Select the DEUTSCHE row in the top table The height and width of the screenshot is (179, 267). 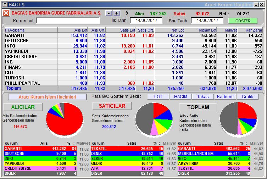133,41
